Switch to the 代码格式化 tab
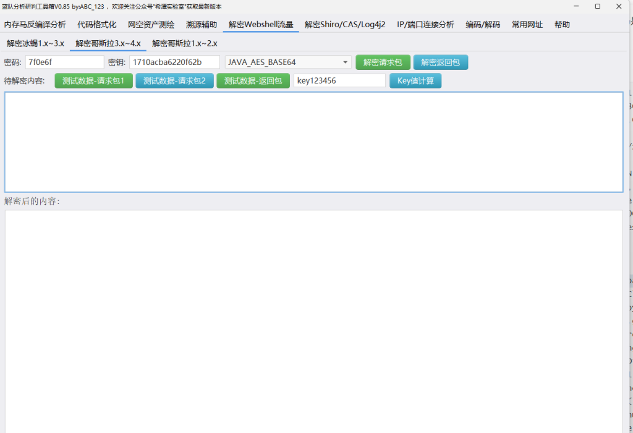 coord(97,25)
